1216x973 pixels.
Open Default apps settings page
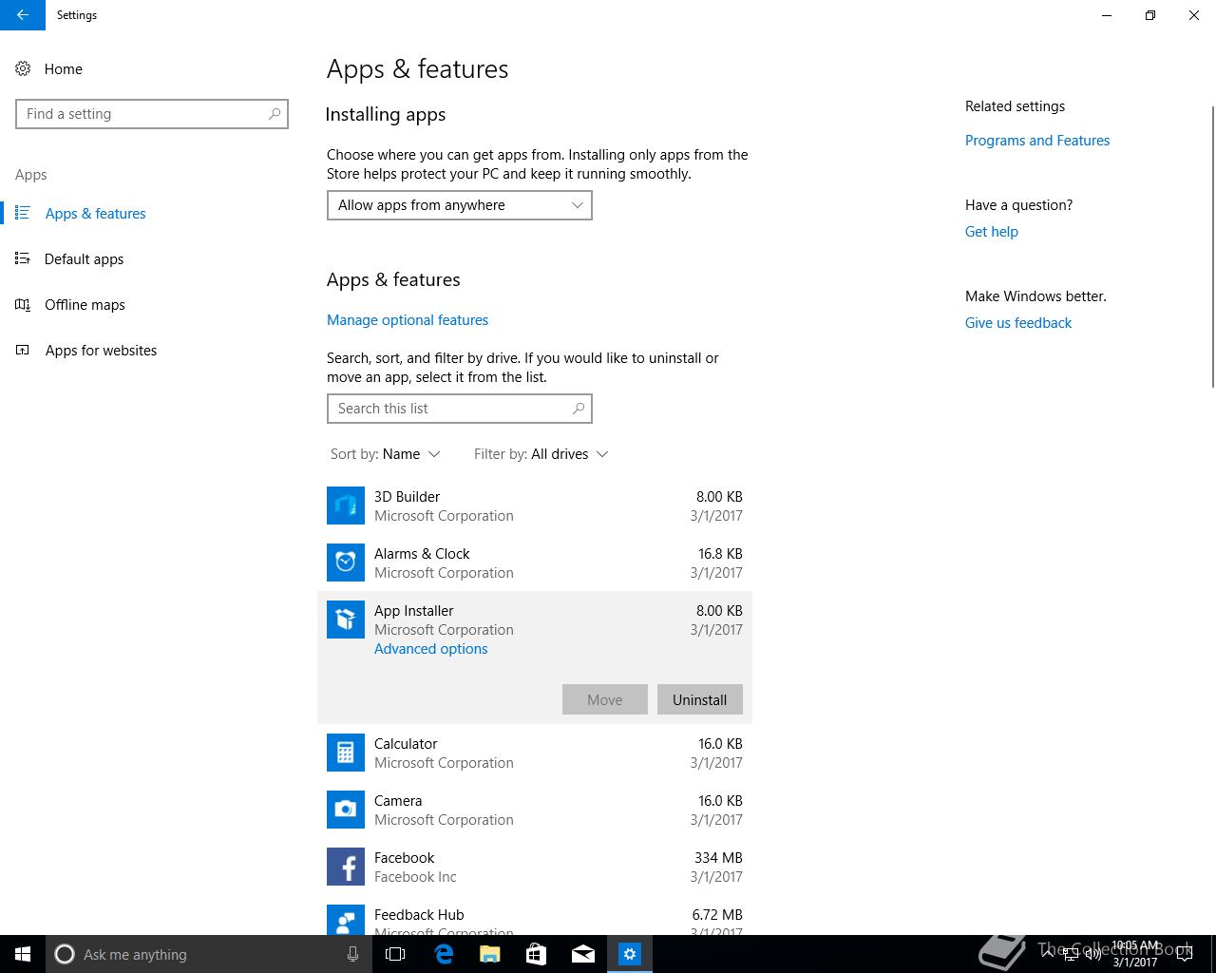[84, 258]
